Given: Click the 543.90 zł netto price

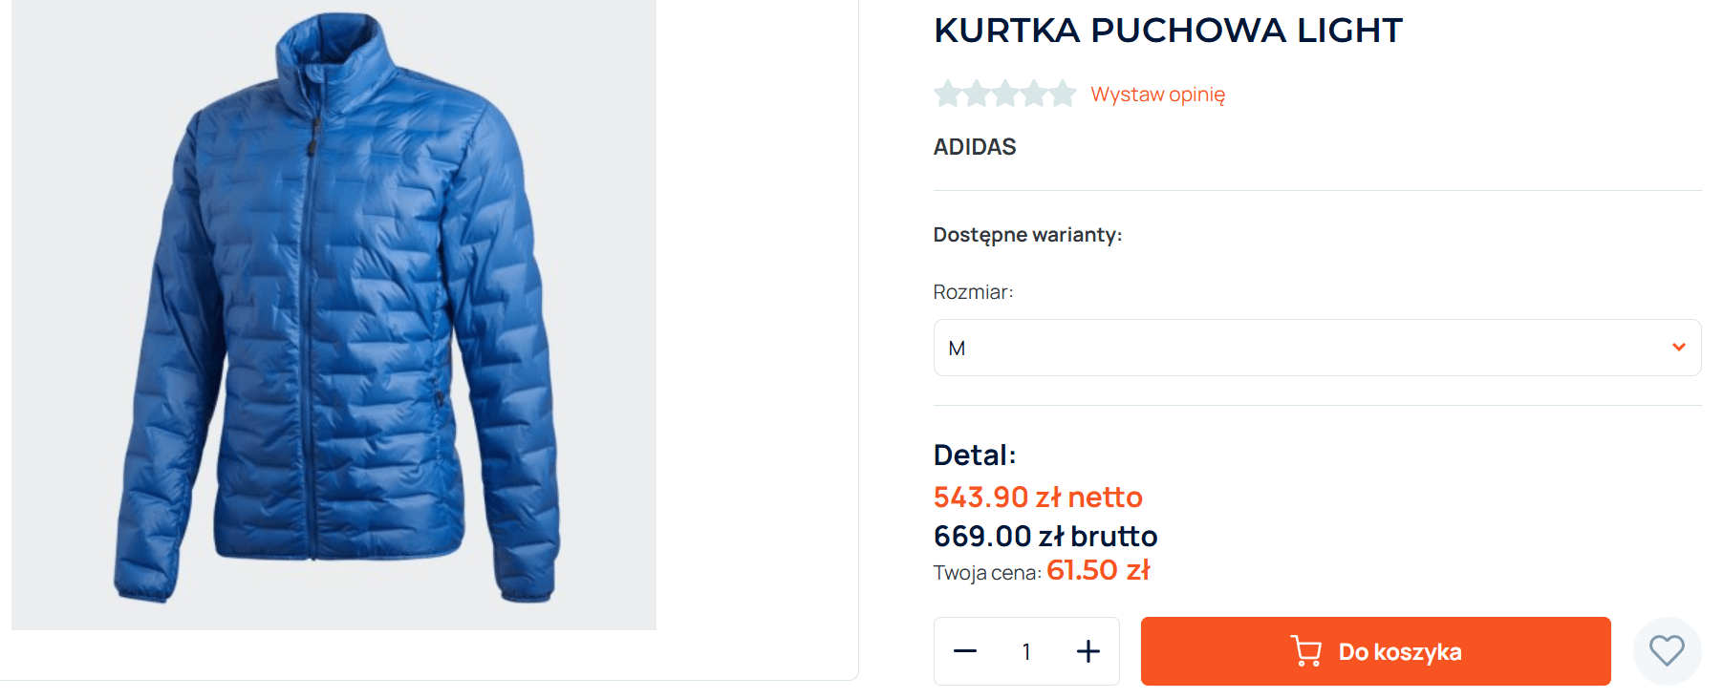Looking at the screenshot, I should click(x=1038, y=497).
